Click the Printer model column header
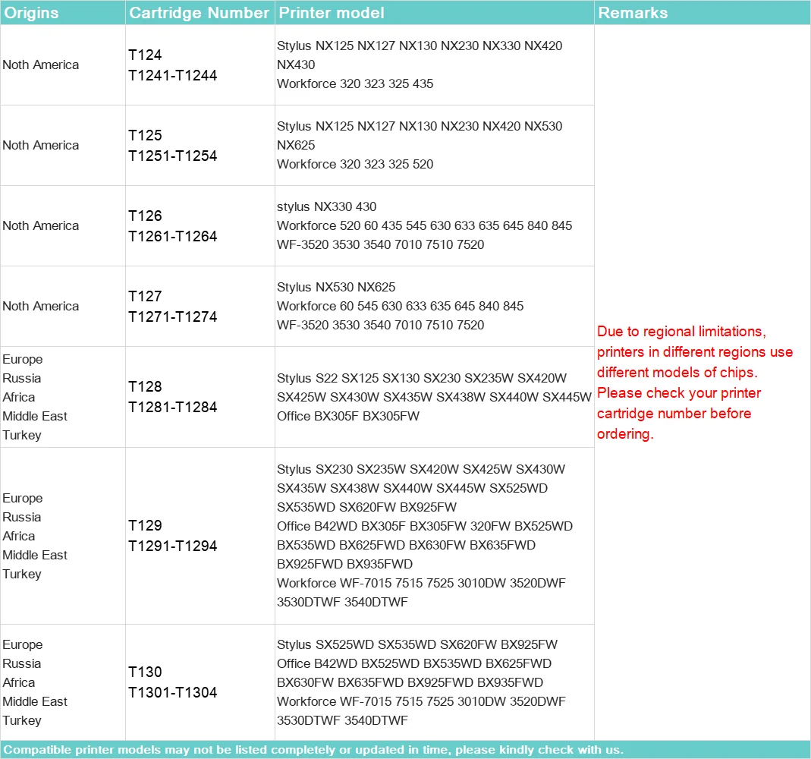This screenshot has width=811, height=759. tap(435, 12)
